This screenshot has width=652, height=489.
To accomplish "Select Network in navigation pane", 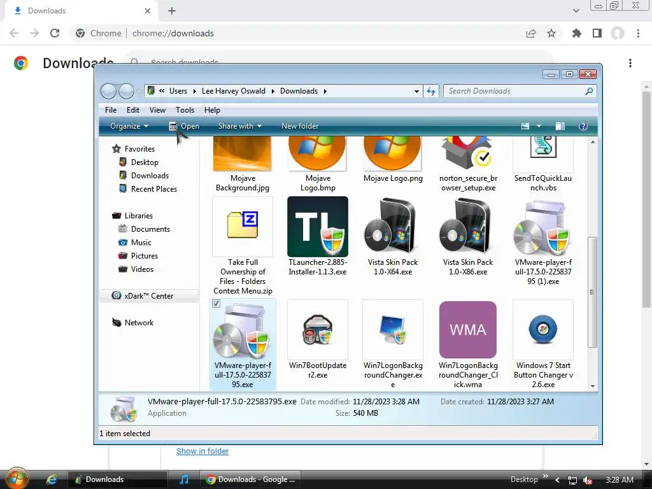I will 139,322.
